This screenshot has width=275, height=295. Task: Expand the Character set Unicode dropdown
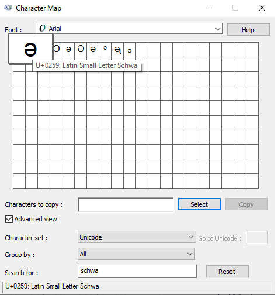pyautogui.click(x=137, y=237)
